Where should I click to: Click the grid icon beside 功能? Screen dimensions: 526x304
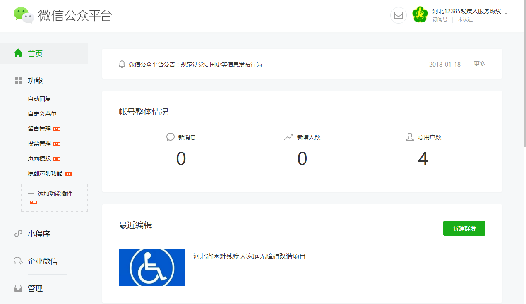coord(18,81)
